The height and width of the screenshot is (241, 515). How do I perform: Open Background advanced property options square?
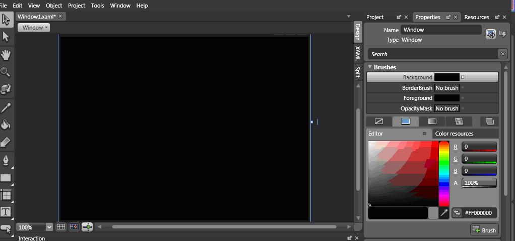tap(463, 77)
